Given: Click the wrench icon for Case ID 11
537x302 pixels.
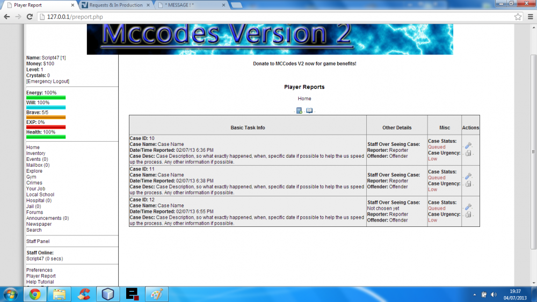Looking at the screenshot, I should coord(468,176).
